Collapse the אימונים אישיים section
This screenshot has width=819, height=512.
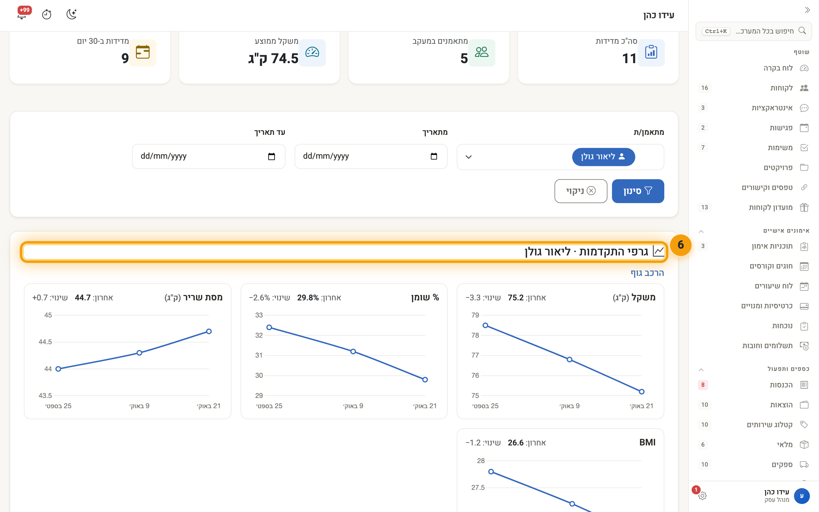(x=701, y=231)
